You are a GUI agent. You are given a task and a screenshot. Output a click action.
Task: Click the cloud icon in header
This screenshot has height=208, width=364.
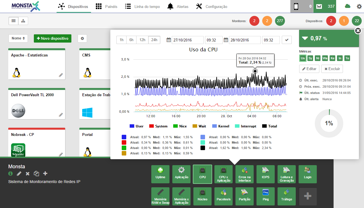(x=348, y=6)
